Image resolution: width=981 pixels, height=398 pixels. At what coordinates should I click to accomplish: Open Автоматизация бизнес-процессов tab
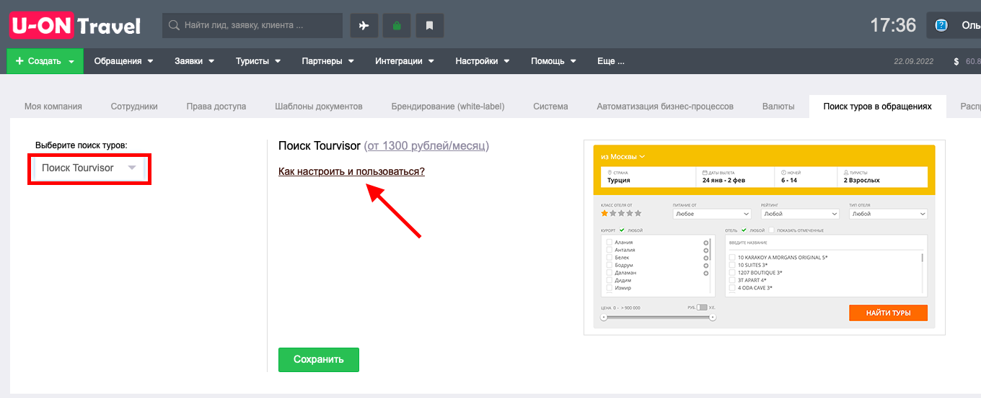[x=665, y=107]
